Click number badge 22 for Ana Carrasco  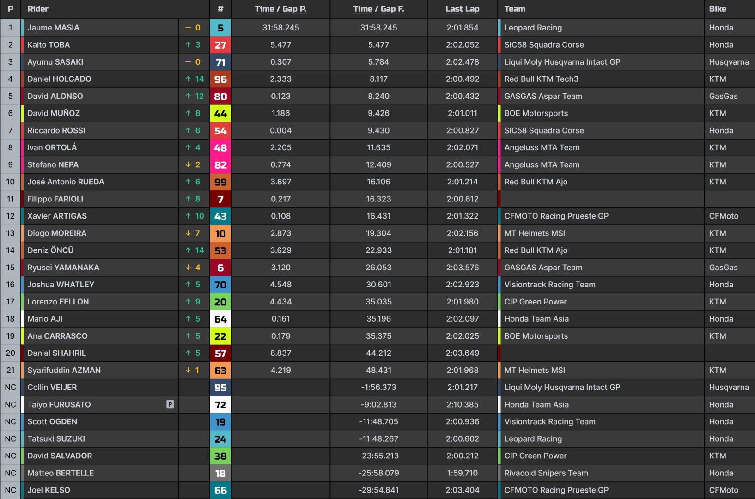click(x=220, y=336)
